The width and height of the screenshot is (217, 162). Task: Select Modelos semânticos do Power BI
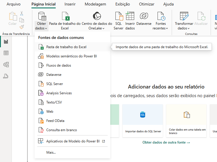click(72, 56)
